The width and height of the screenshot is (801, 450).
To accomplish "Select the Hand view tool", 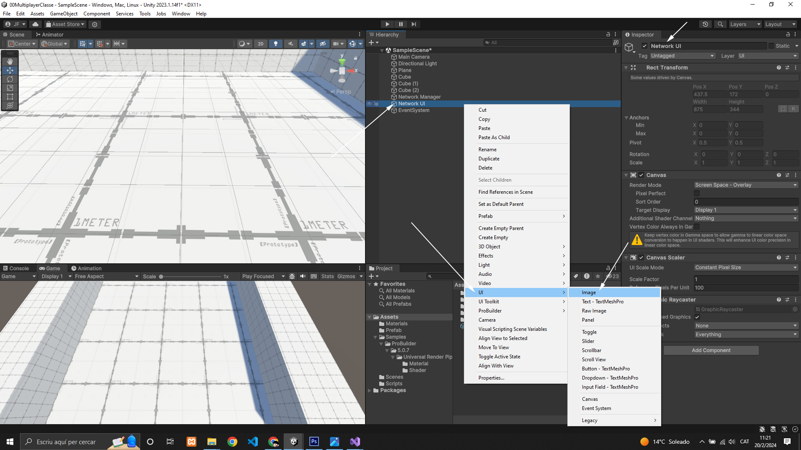I will click(10, 61).
